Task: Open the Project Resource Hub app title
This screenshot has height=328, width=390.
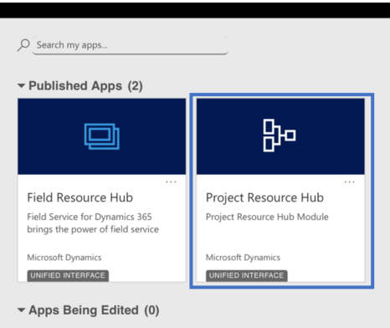Action: coord(264,197)
